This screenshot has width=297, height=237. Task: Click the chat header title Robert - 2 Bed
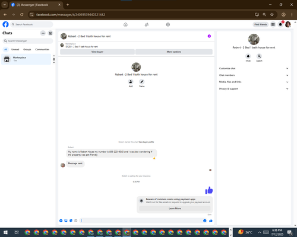tap(89, 36)
